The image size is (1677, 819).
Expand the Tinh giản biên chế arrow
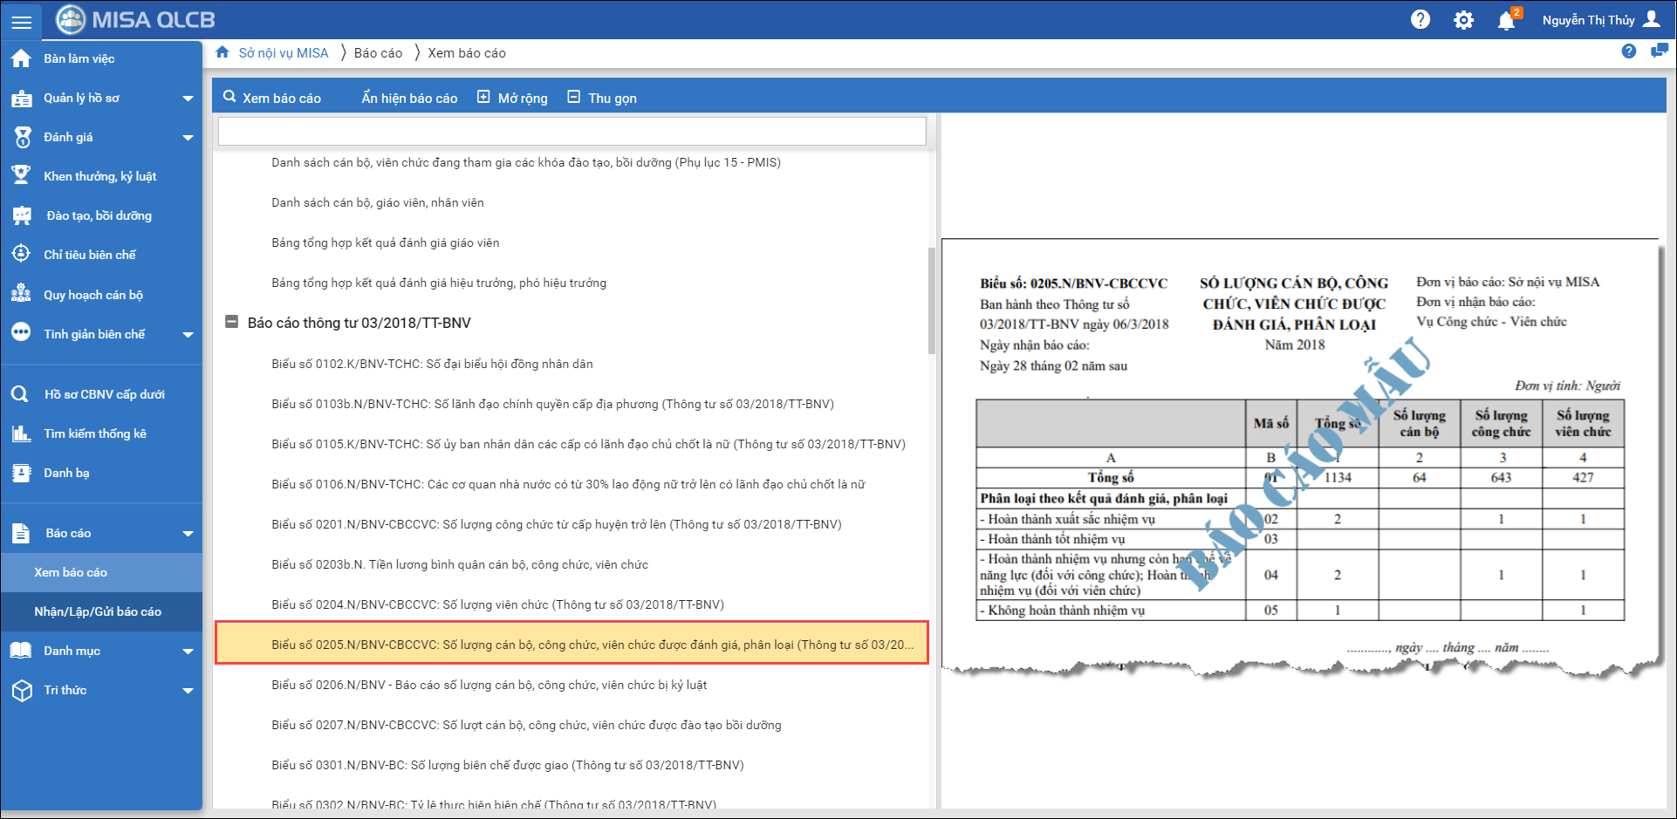(188, 335)
